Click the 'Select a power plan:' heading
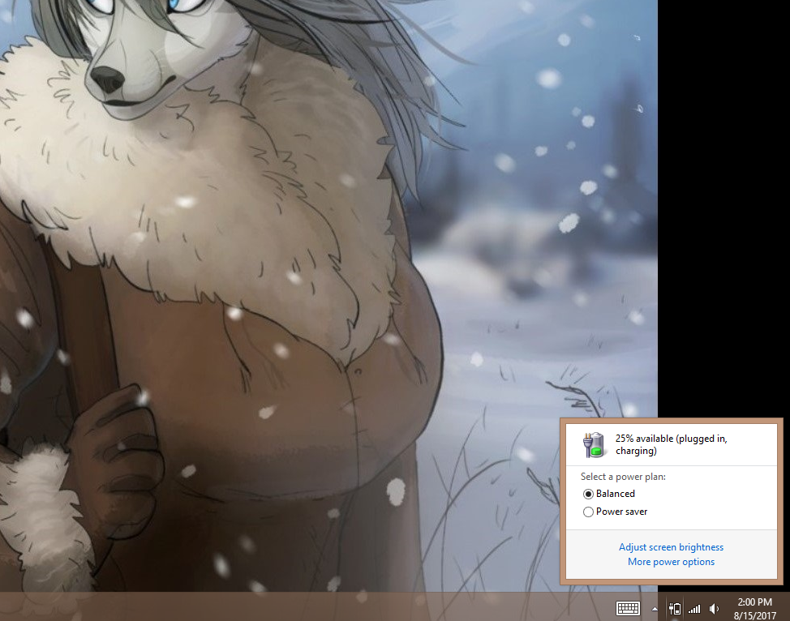This screenshot has width=790, height=621. pos(623,477)
